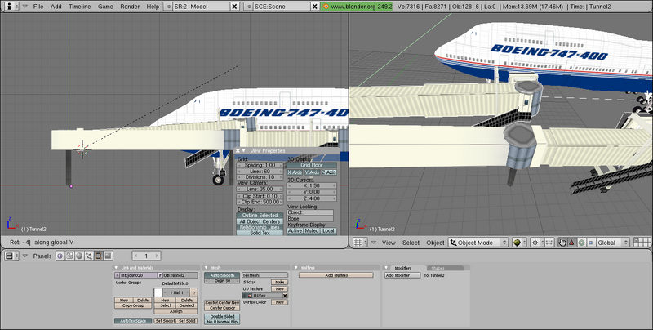Screen dimensions: 653x330
Task: Toggle Double Sided mesh option
Action: 222,317
